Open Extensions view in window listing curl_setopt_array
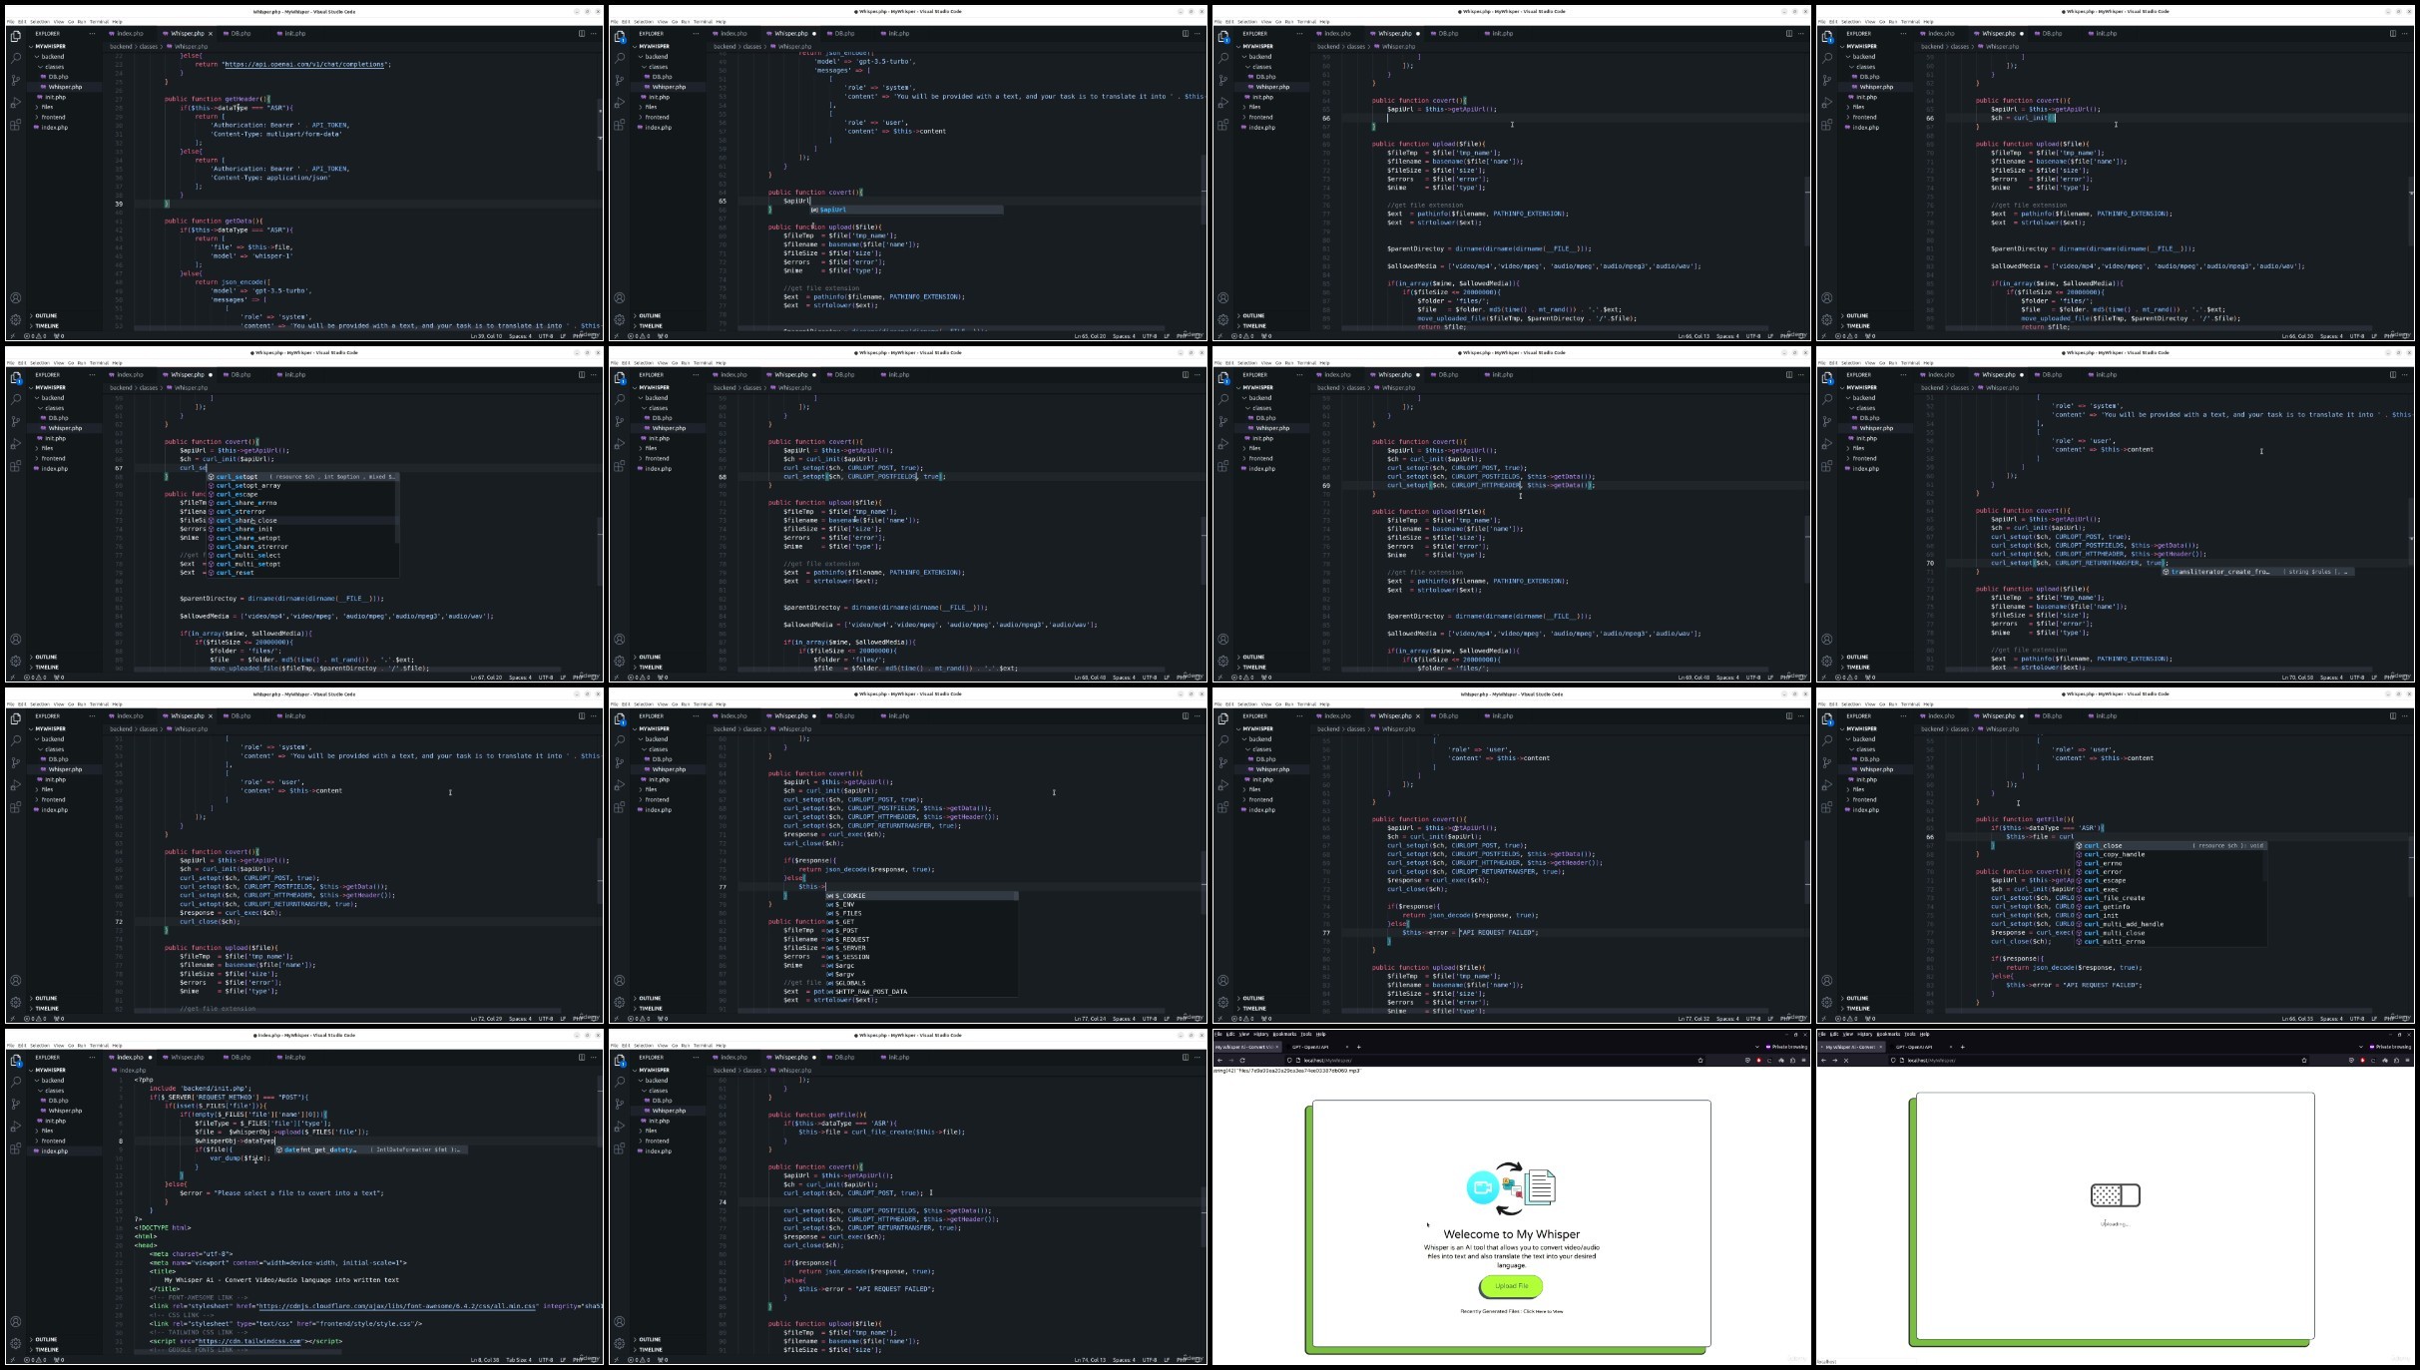This screenshot has height=1370, width=2420. 16,466
